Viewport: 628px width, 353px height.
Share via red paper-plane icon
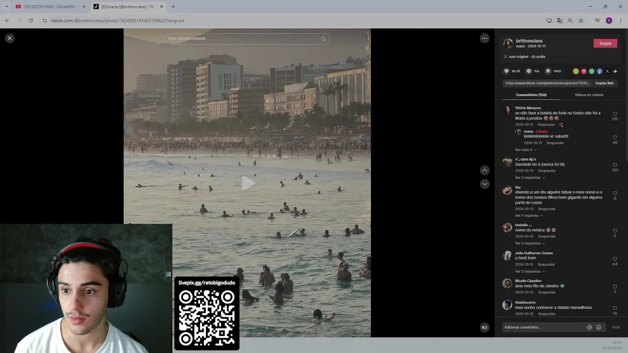(x=584, y=71)
